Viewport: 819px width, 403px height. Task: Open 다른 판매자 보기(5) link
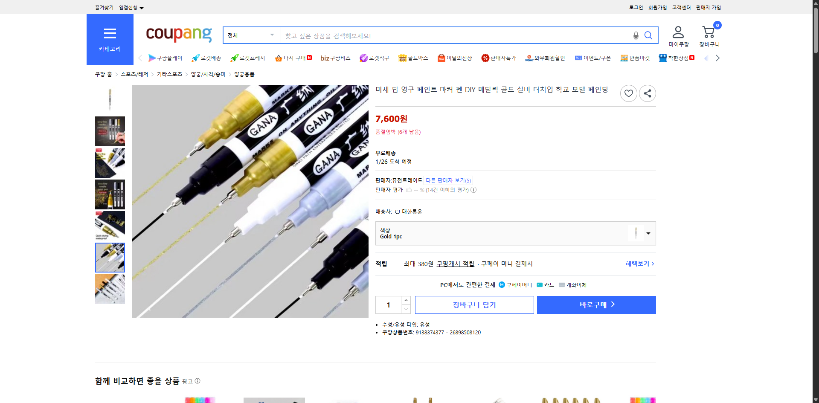pos(448,180)
